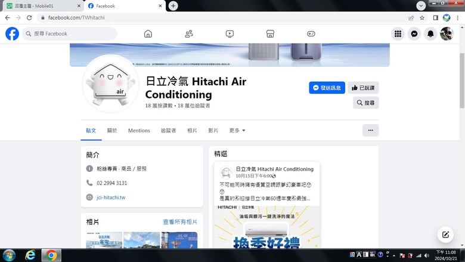This screenshot has height=262, width=465.
Task: Open tab search dropdown arrow
Action: (421, 5)
